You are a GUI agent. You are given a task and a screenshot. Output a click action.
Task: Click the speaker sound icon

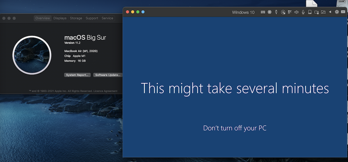pos(296,12)
